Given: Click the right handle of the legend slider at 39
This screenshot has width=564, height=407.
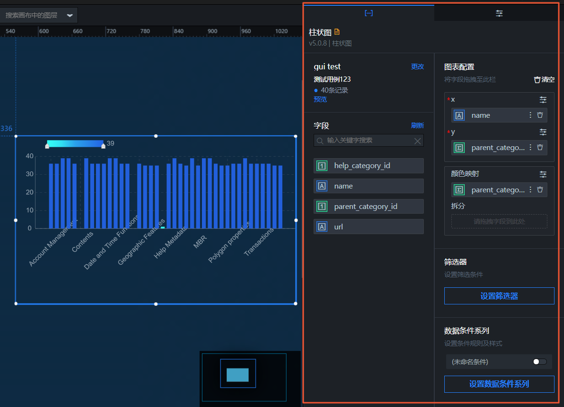Looking at the screenshot, I should pyautogui.click(x=103, y=146).
